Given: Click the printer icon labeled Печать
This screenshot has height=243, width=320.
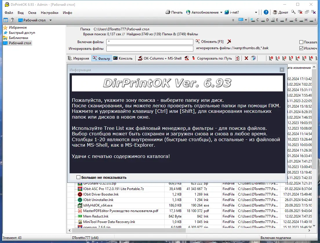Looking at the screenshot, I should [168, 12].
